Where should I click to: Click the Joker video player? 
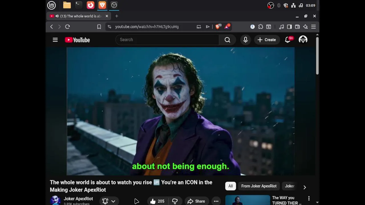pyautogui.click(x=181, y=111)
